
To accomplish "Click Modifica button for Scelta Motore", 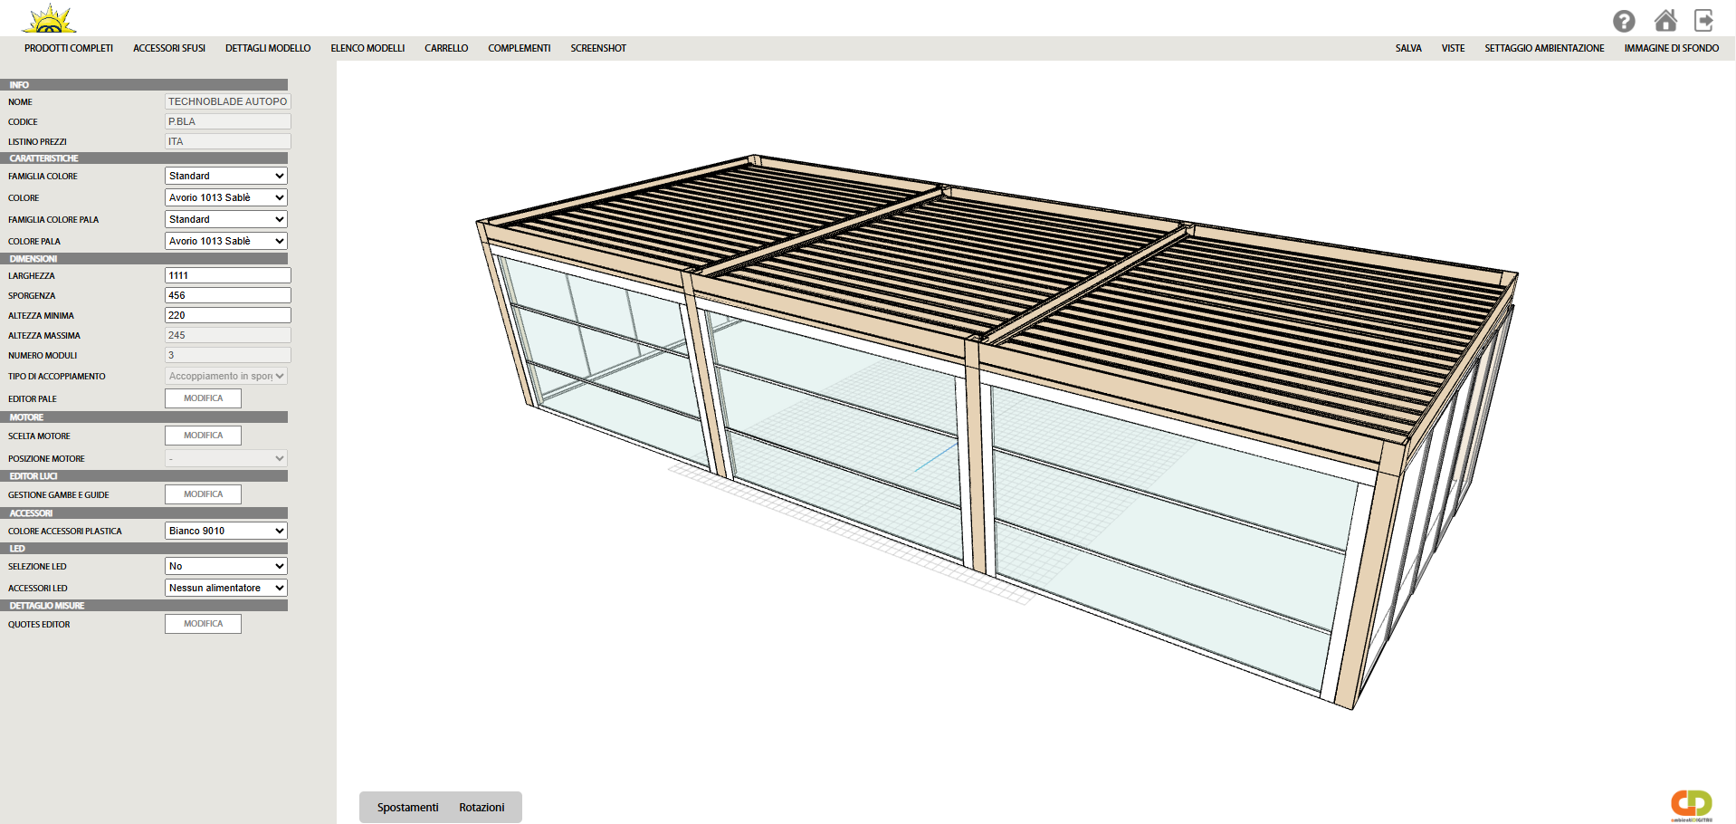I will tap(203, 436).
